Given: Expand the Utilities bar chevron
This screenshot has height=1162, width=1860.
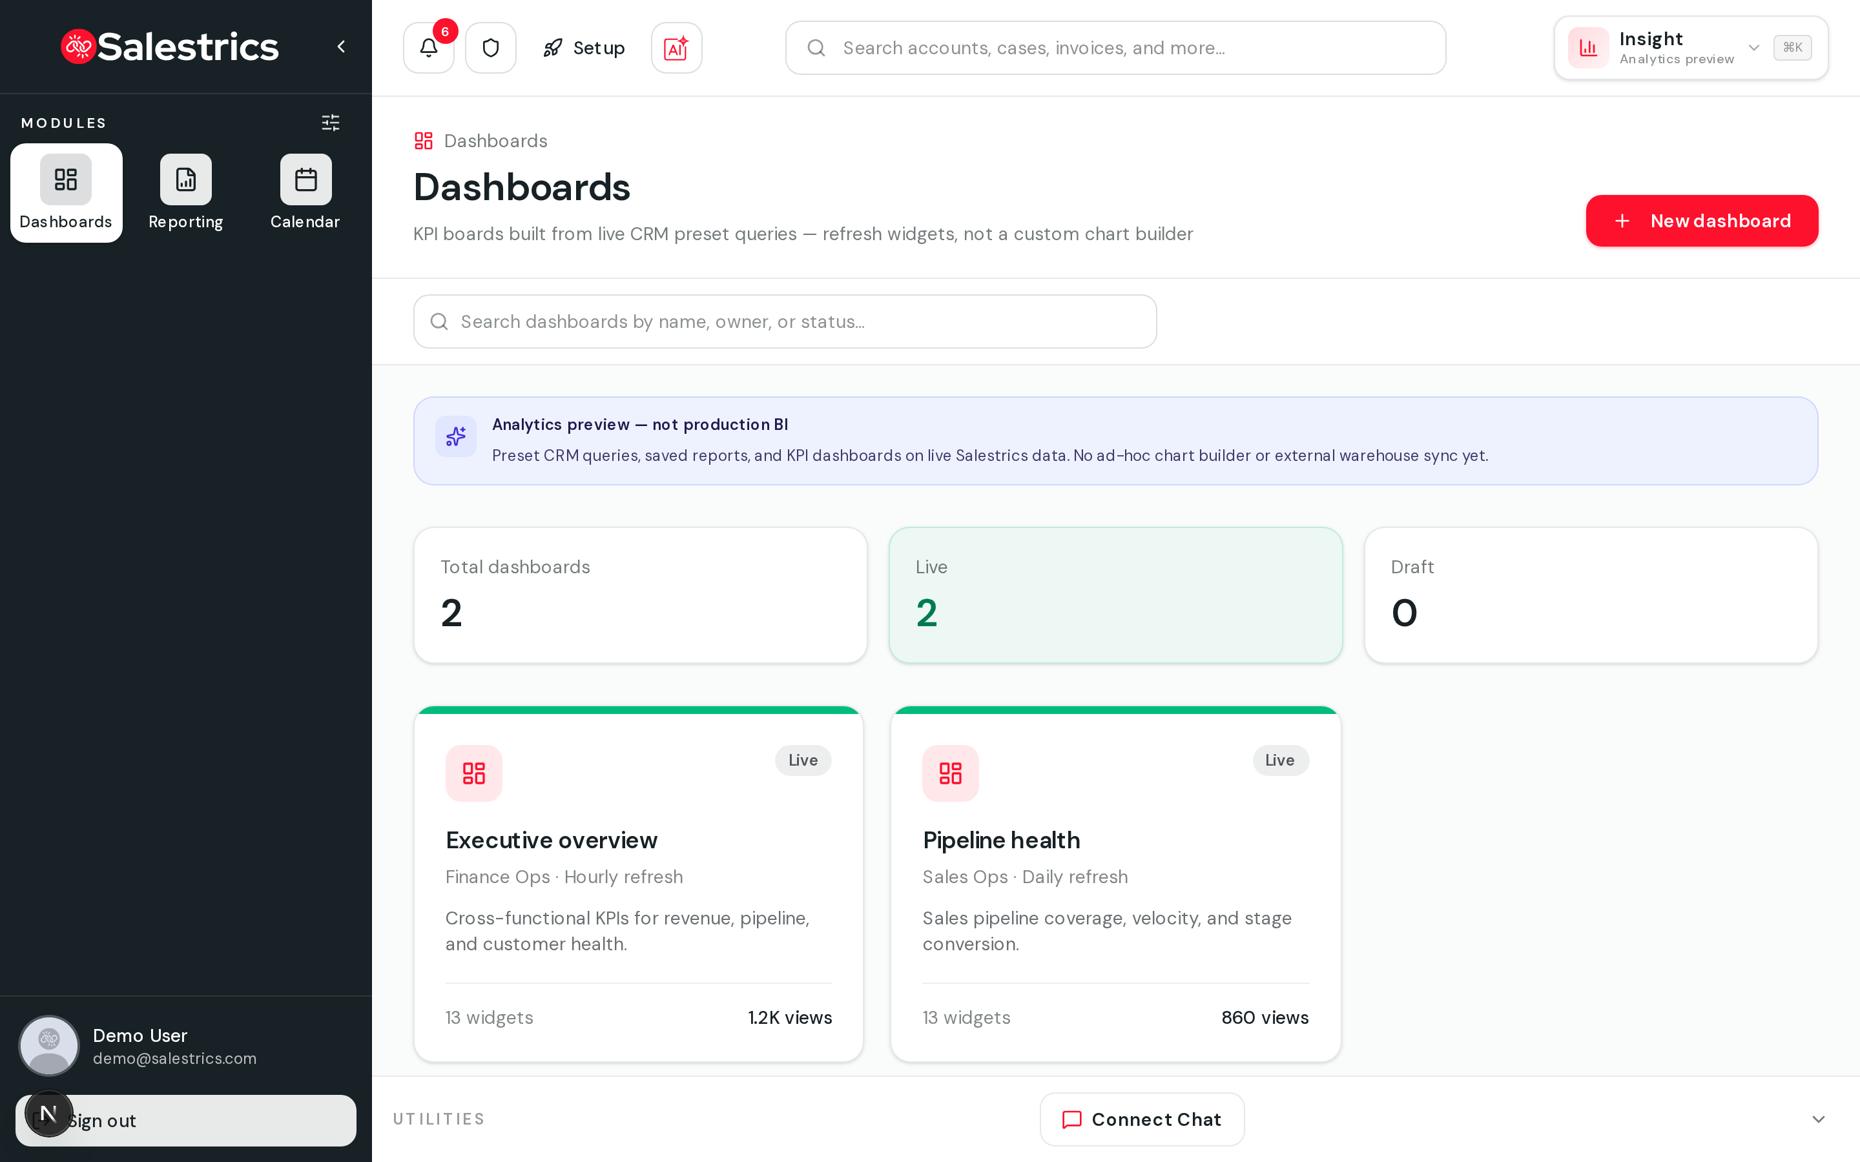Looking at the screenshot, I should click(x=1818, y=1119).
